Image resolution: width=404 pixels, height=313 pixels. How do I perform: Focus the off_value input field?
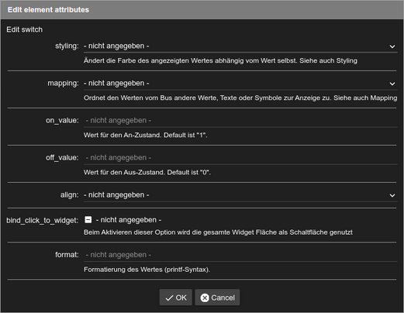point(240,157)
